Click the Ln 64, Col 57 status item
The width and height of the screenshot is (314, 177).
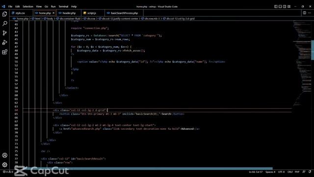256,172
